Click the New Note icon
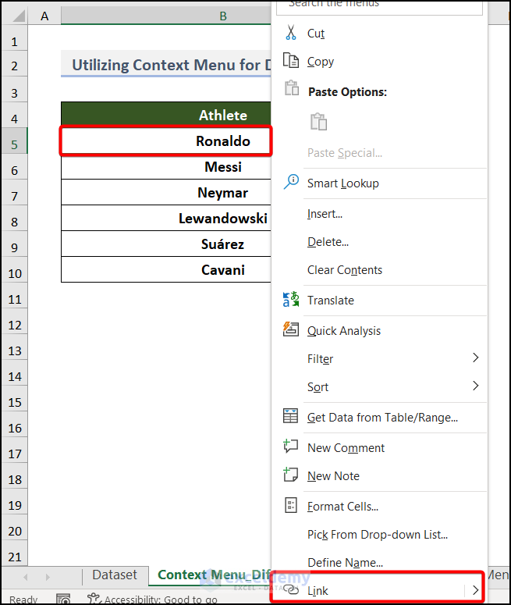This screenshot has height=605, width=511. click(x=291, y=475)
